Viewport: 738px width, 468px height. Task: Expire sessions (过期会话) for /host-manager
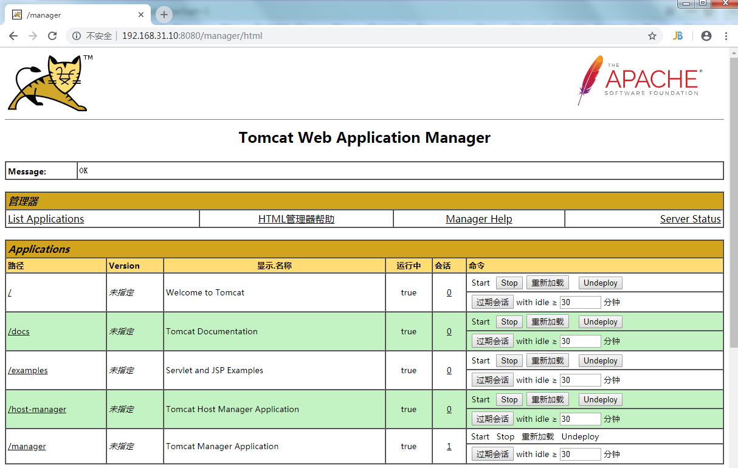(x=492, y=419)
